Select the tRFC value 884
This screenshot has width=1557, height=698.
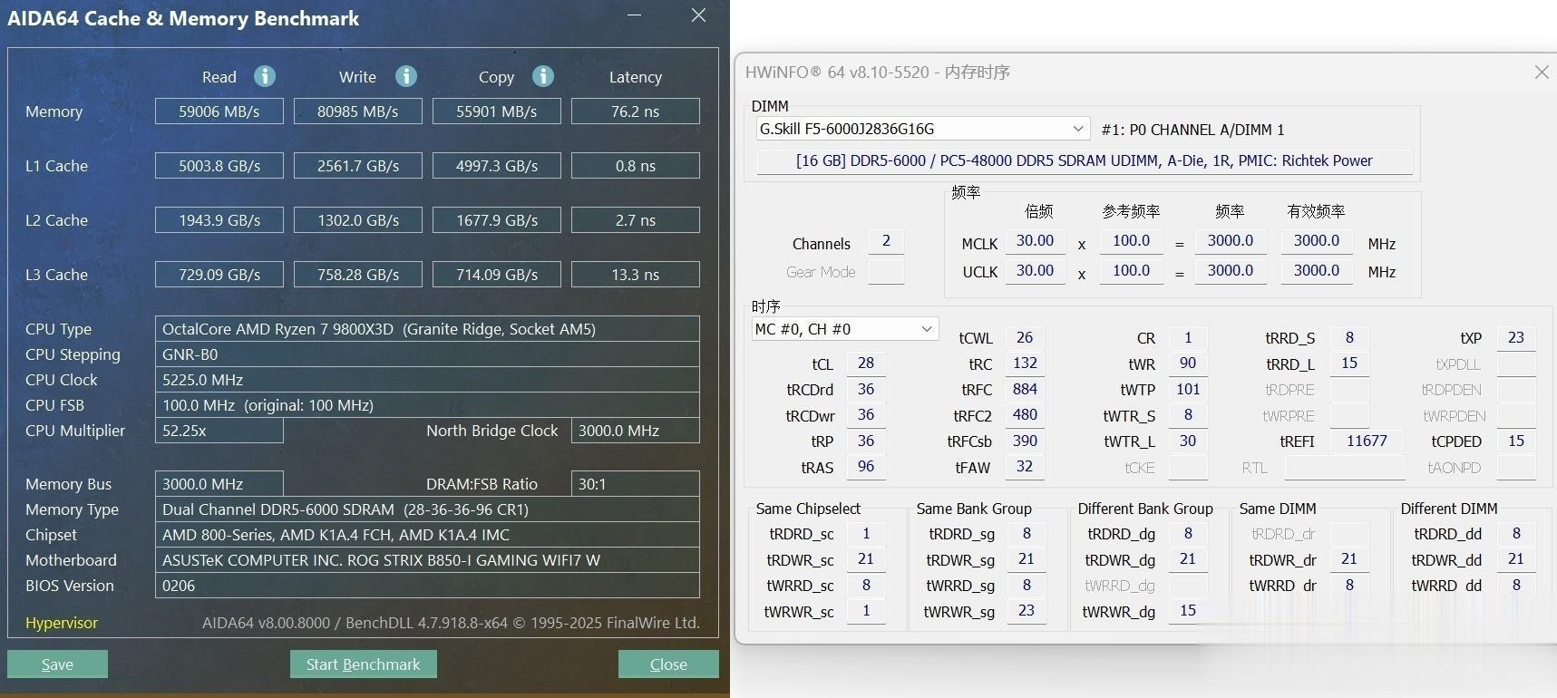[x=1025, y=390]
